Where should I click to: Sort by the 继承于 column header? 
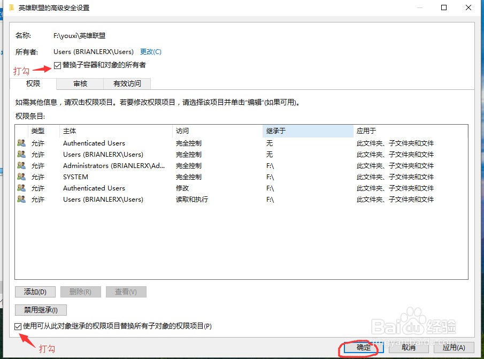[308, 131]
